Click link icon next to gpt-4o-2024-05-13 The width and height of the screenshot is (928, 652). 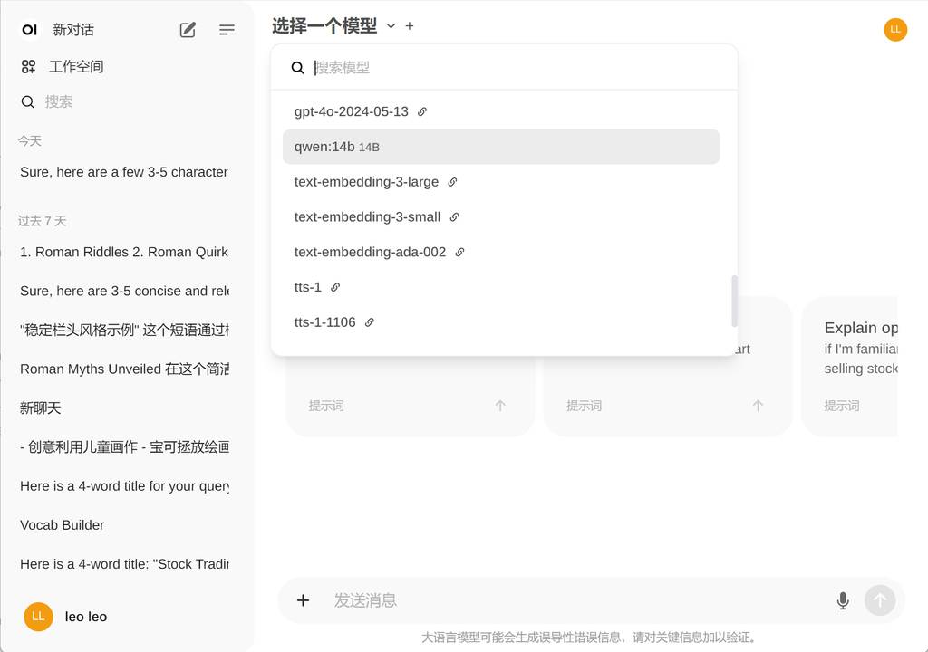click(x=422, y=112)
